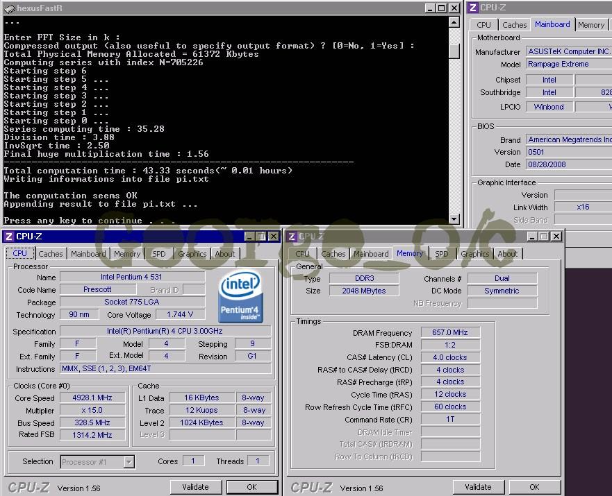Open Memory tab in left CPU-Z window
The image size is (612, 496).
click(x=127, y=254)
